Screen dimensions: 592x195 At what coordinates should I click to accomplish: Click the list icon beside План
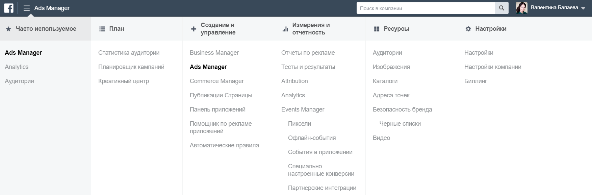point(102,29)
